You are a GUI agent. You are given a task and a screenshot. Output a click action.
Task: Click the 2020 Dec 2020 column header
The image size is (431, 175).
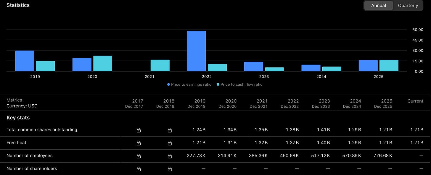[x=227, y=103]
